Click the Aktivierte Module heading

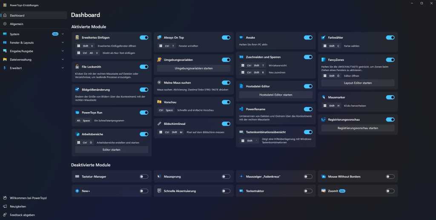click(x=89, y=27)
